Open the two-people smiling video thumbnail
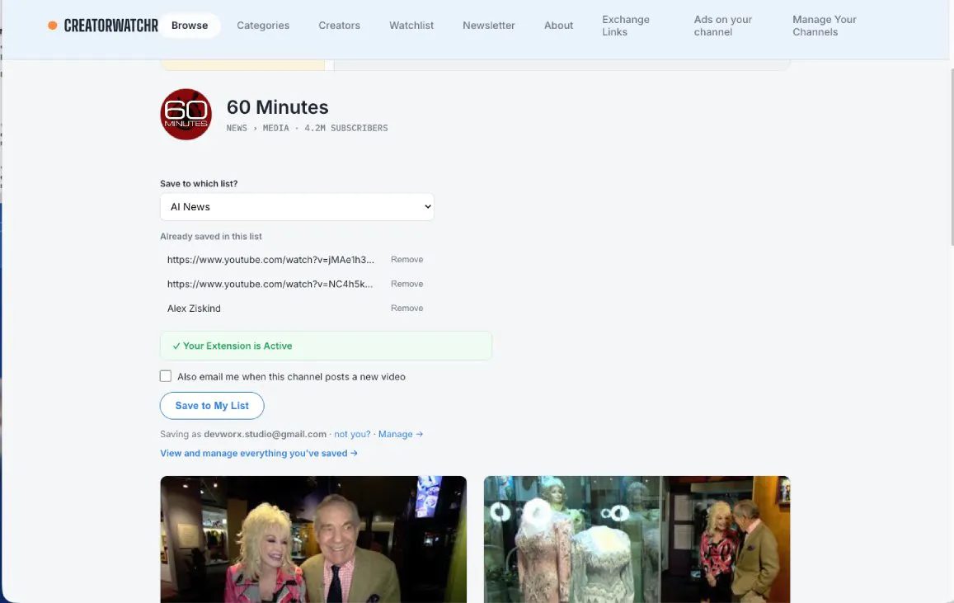The width and height of the screenshot is (954, 603). pyautogui.click(x=313, y=539)
